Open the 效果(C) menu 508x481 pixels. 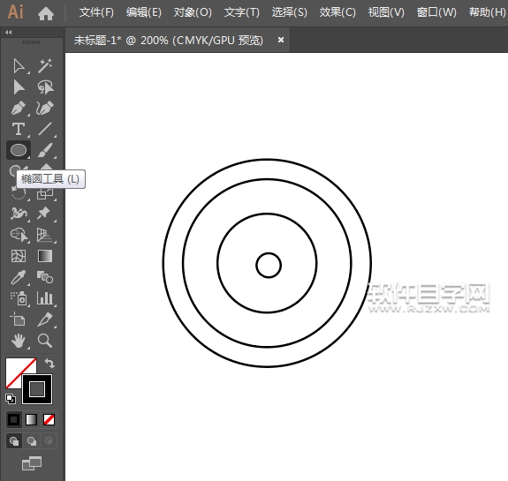coord(337,12)
